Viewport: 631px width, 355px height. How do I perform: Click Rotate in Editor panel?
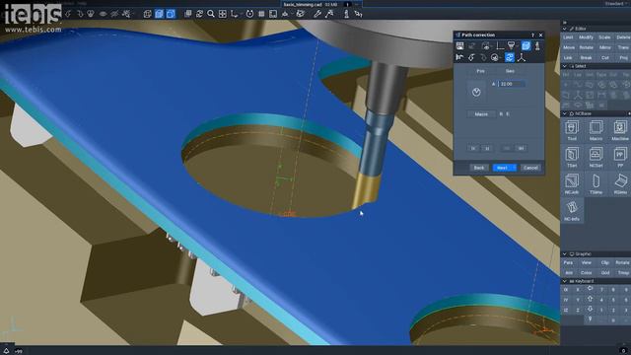coord(586,47)
